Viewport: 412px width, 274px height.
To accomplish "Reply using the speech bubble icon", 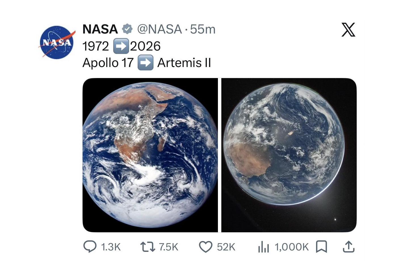I will click(x=90, y=247).
